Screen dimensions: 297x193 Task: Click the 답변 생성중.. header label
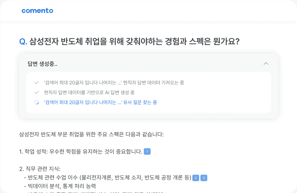[43, 64]
